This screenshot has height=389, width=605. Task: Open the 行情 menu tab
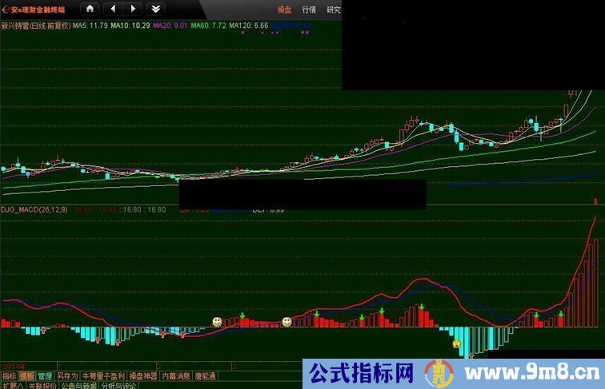tap(309, 10)
